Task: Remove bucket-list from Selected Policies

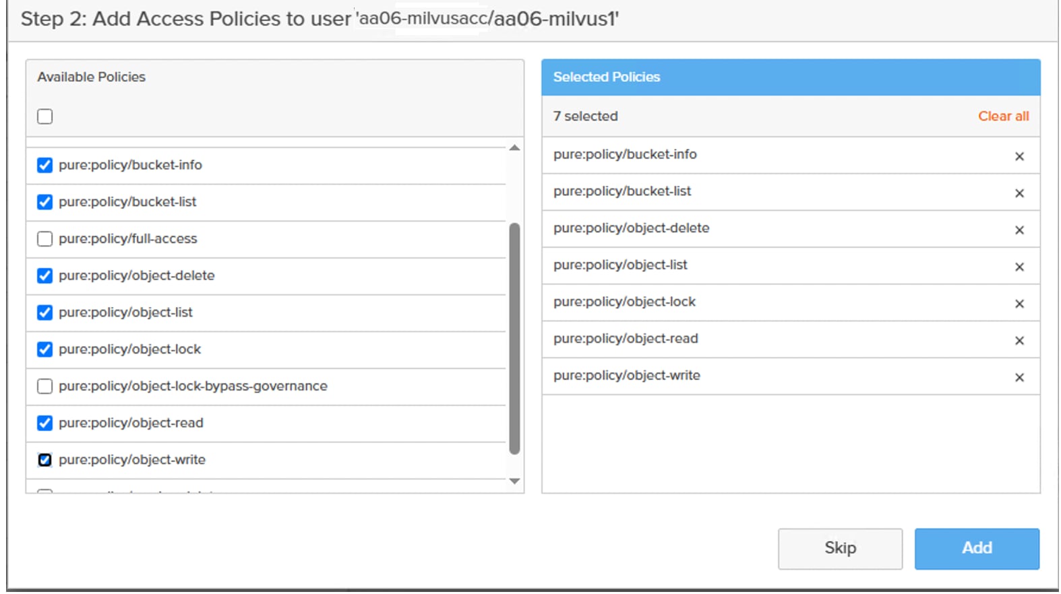Action: (1019, 193)
